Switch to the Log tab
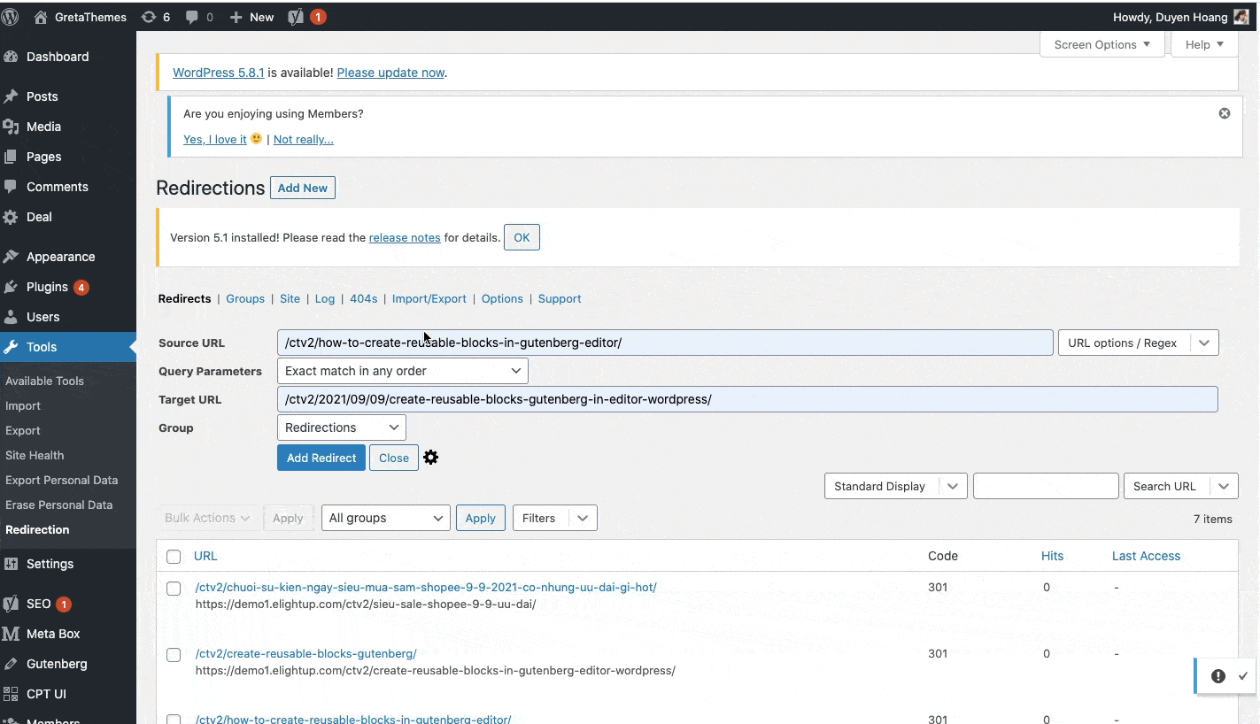The width and height of the screenshot is (1260, 724). pos(325,298)
